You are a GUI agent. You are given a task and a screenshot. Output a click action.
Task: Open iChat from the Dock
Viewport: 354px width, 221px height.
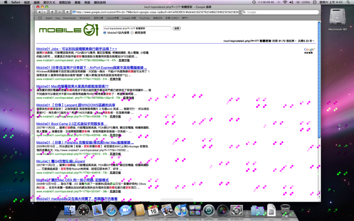pyautogui.click(x=125, y=211)
